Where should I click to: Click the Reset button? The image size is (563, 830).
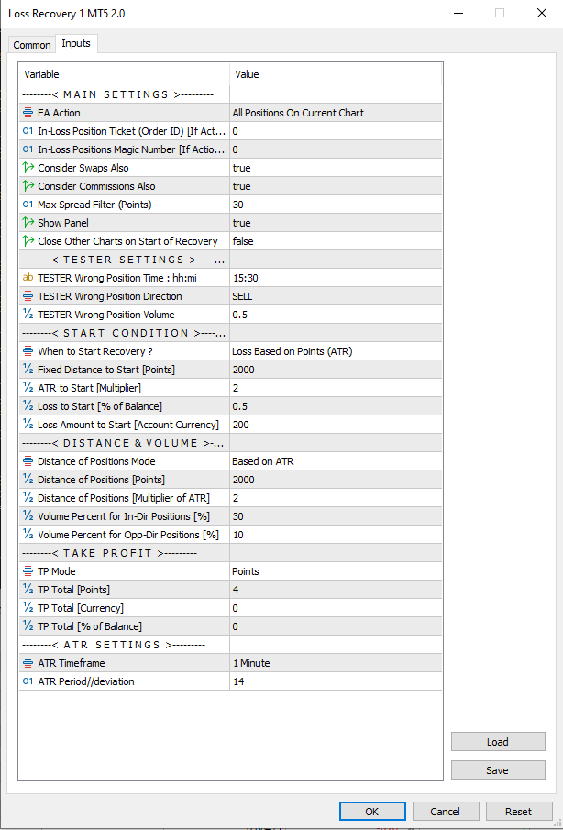[518, 812]
